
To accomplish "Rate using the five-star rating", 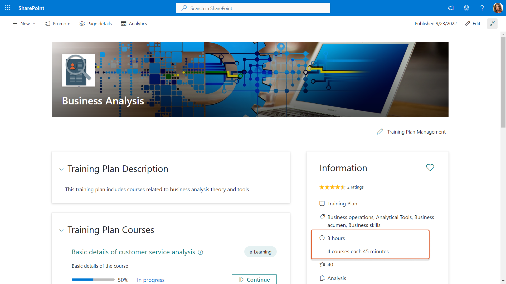I will 332,187.
